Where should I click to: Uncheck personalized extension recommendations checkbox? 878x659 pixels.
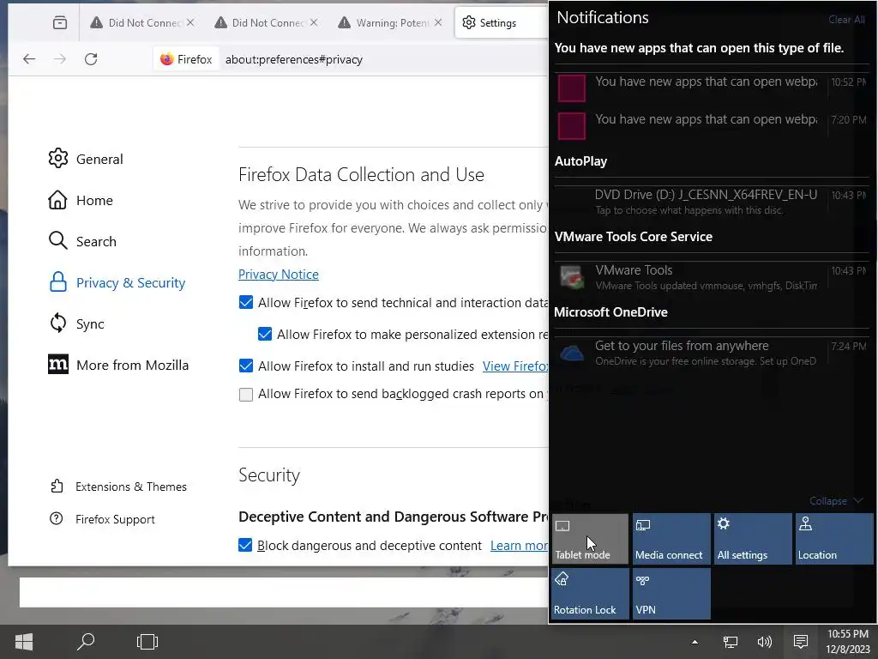[265, 334]
